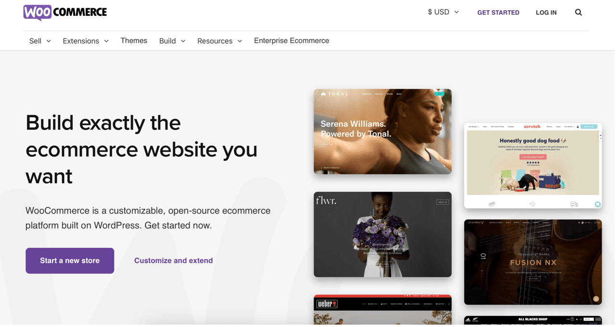Expand the Extensions menu

click(x=86, y=41)
